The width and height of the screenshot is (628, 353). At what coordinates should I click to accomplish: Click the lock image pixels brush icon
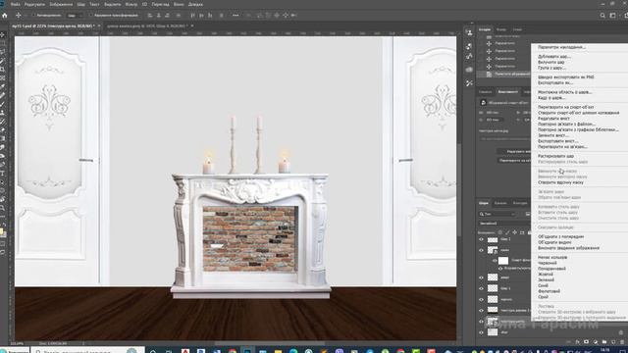507,232
